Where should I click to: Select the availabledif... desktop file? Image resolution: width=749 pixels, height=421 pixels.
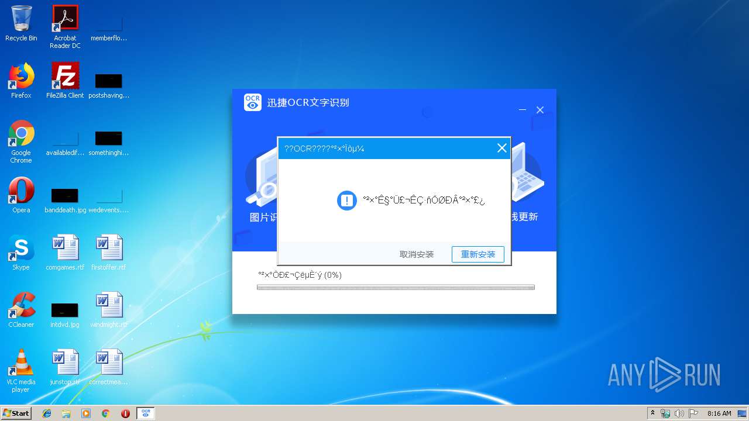tap(65, 142)
